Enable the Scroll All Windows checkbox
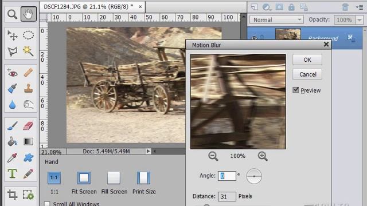This screenshot has height=206, width=367. (x=47, y=204)
